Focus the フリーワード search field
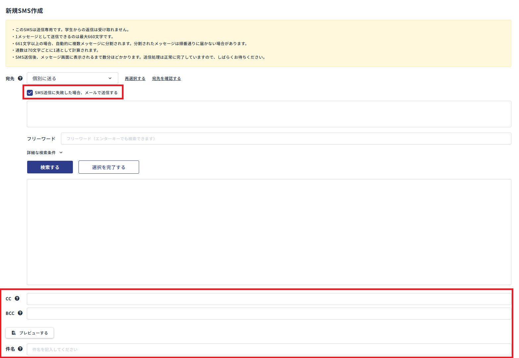 pos(285,139)
